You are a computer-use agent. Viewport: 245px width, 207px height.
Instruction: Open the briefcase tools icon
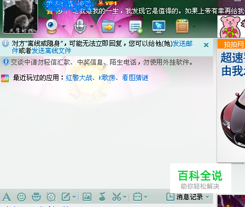138,197
